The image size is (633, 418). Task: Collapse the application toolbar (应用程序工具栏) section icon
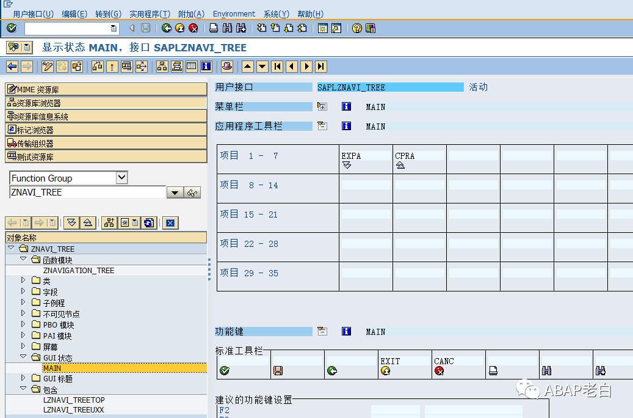tap(322, 126)
